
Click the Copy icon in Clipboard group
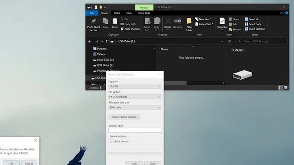pyautogui.click(x=105, y=21)
